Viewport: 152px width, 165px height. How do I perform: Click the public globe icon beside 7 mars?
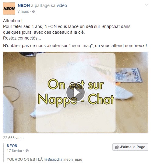[x=34, y=12]
